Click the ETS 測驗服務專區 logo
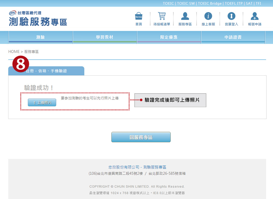This screenshot has height=199, width=273. [38, 19]
